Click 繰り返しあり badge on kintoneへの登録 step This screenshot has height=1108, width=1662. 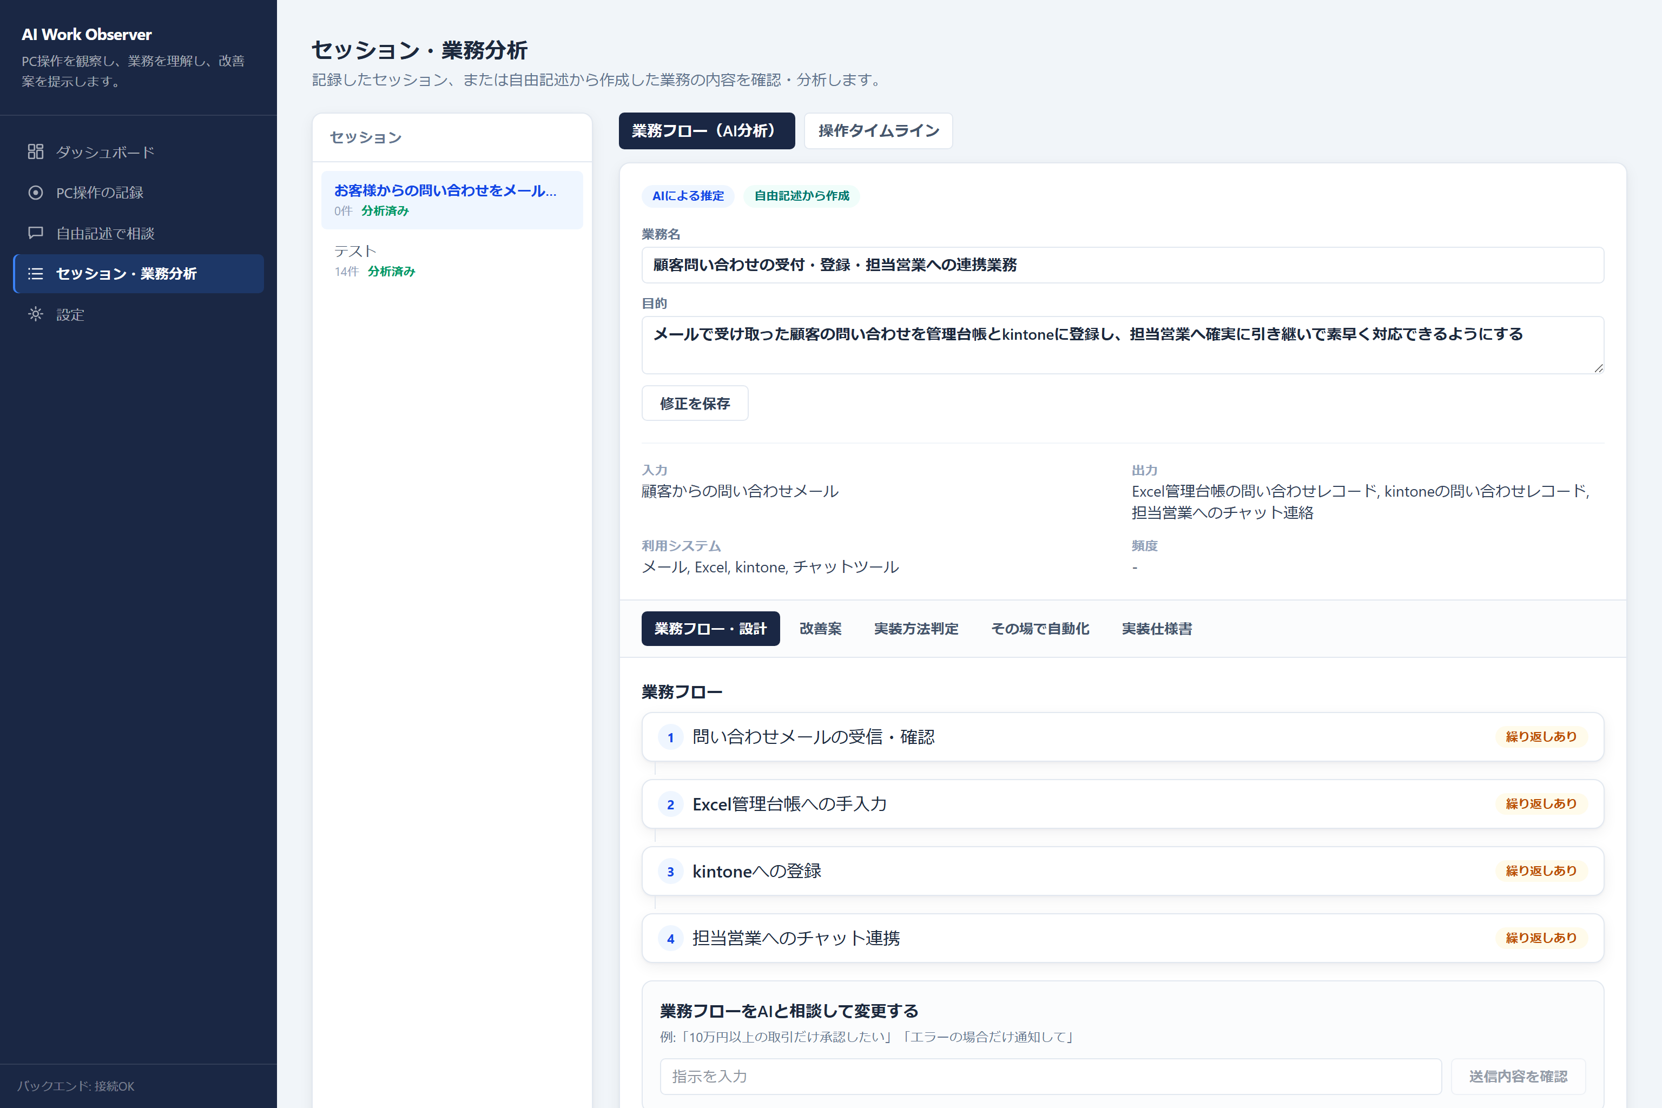point(1540,871)
